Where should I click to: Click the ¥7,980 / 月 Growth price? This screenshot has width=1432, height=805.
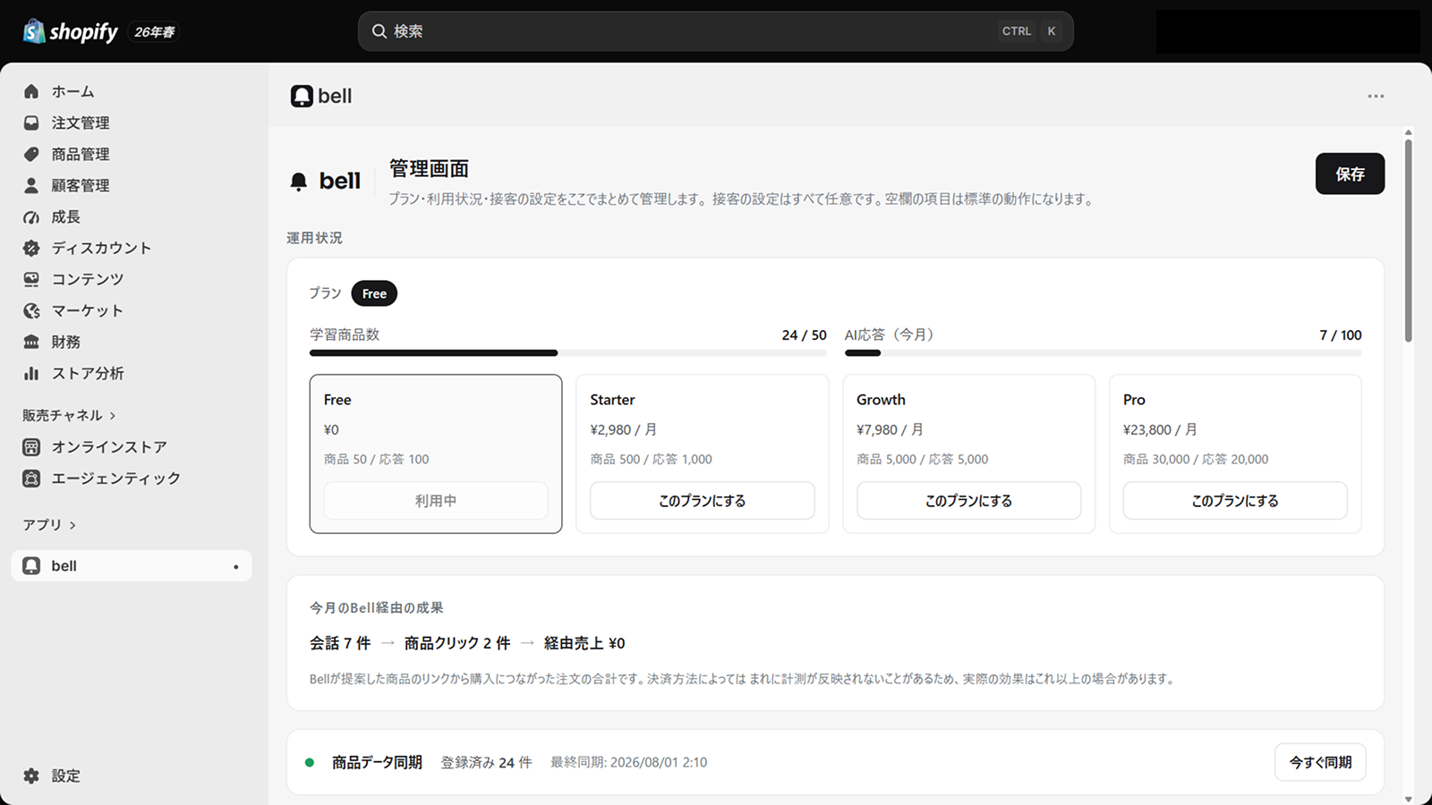(x=891, y=429)
